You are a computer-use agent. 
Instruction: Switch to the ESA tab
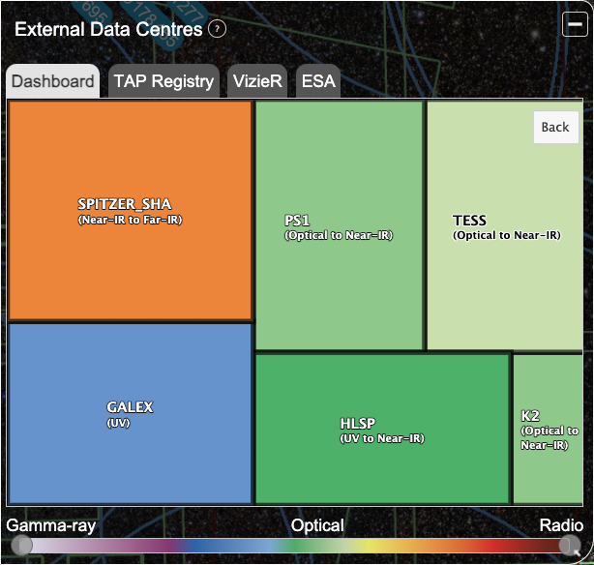click(318, 81)
